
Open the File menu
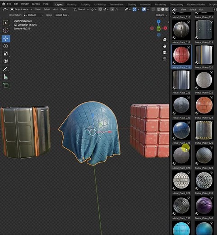point(9,4)
